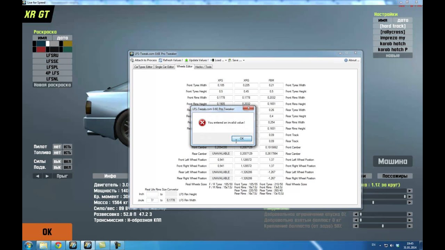445x250 pixels.
Task: Click the Attach to Process gear icon
Action: pos(132,60)
